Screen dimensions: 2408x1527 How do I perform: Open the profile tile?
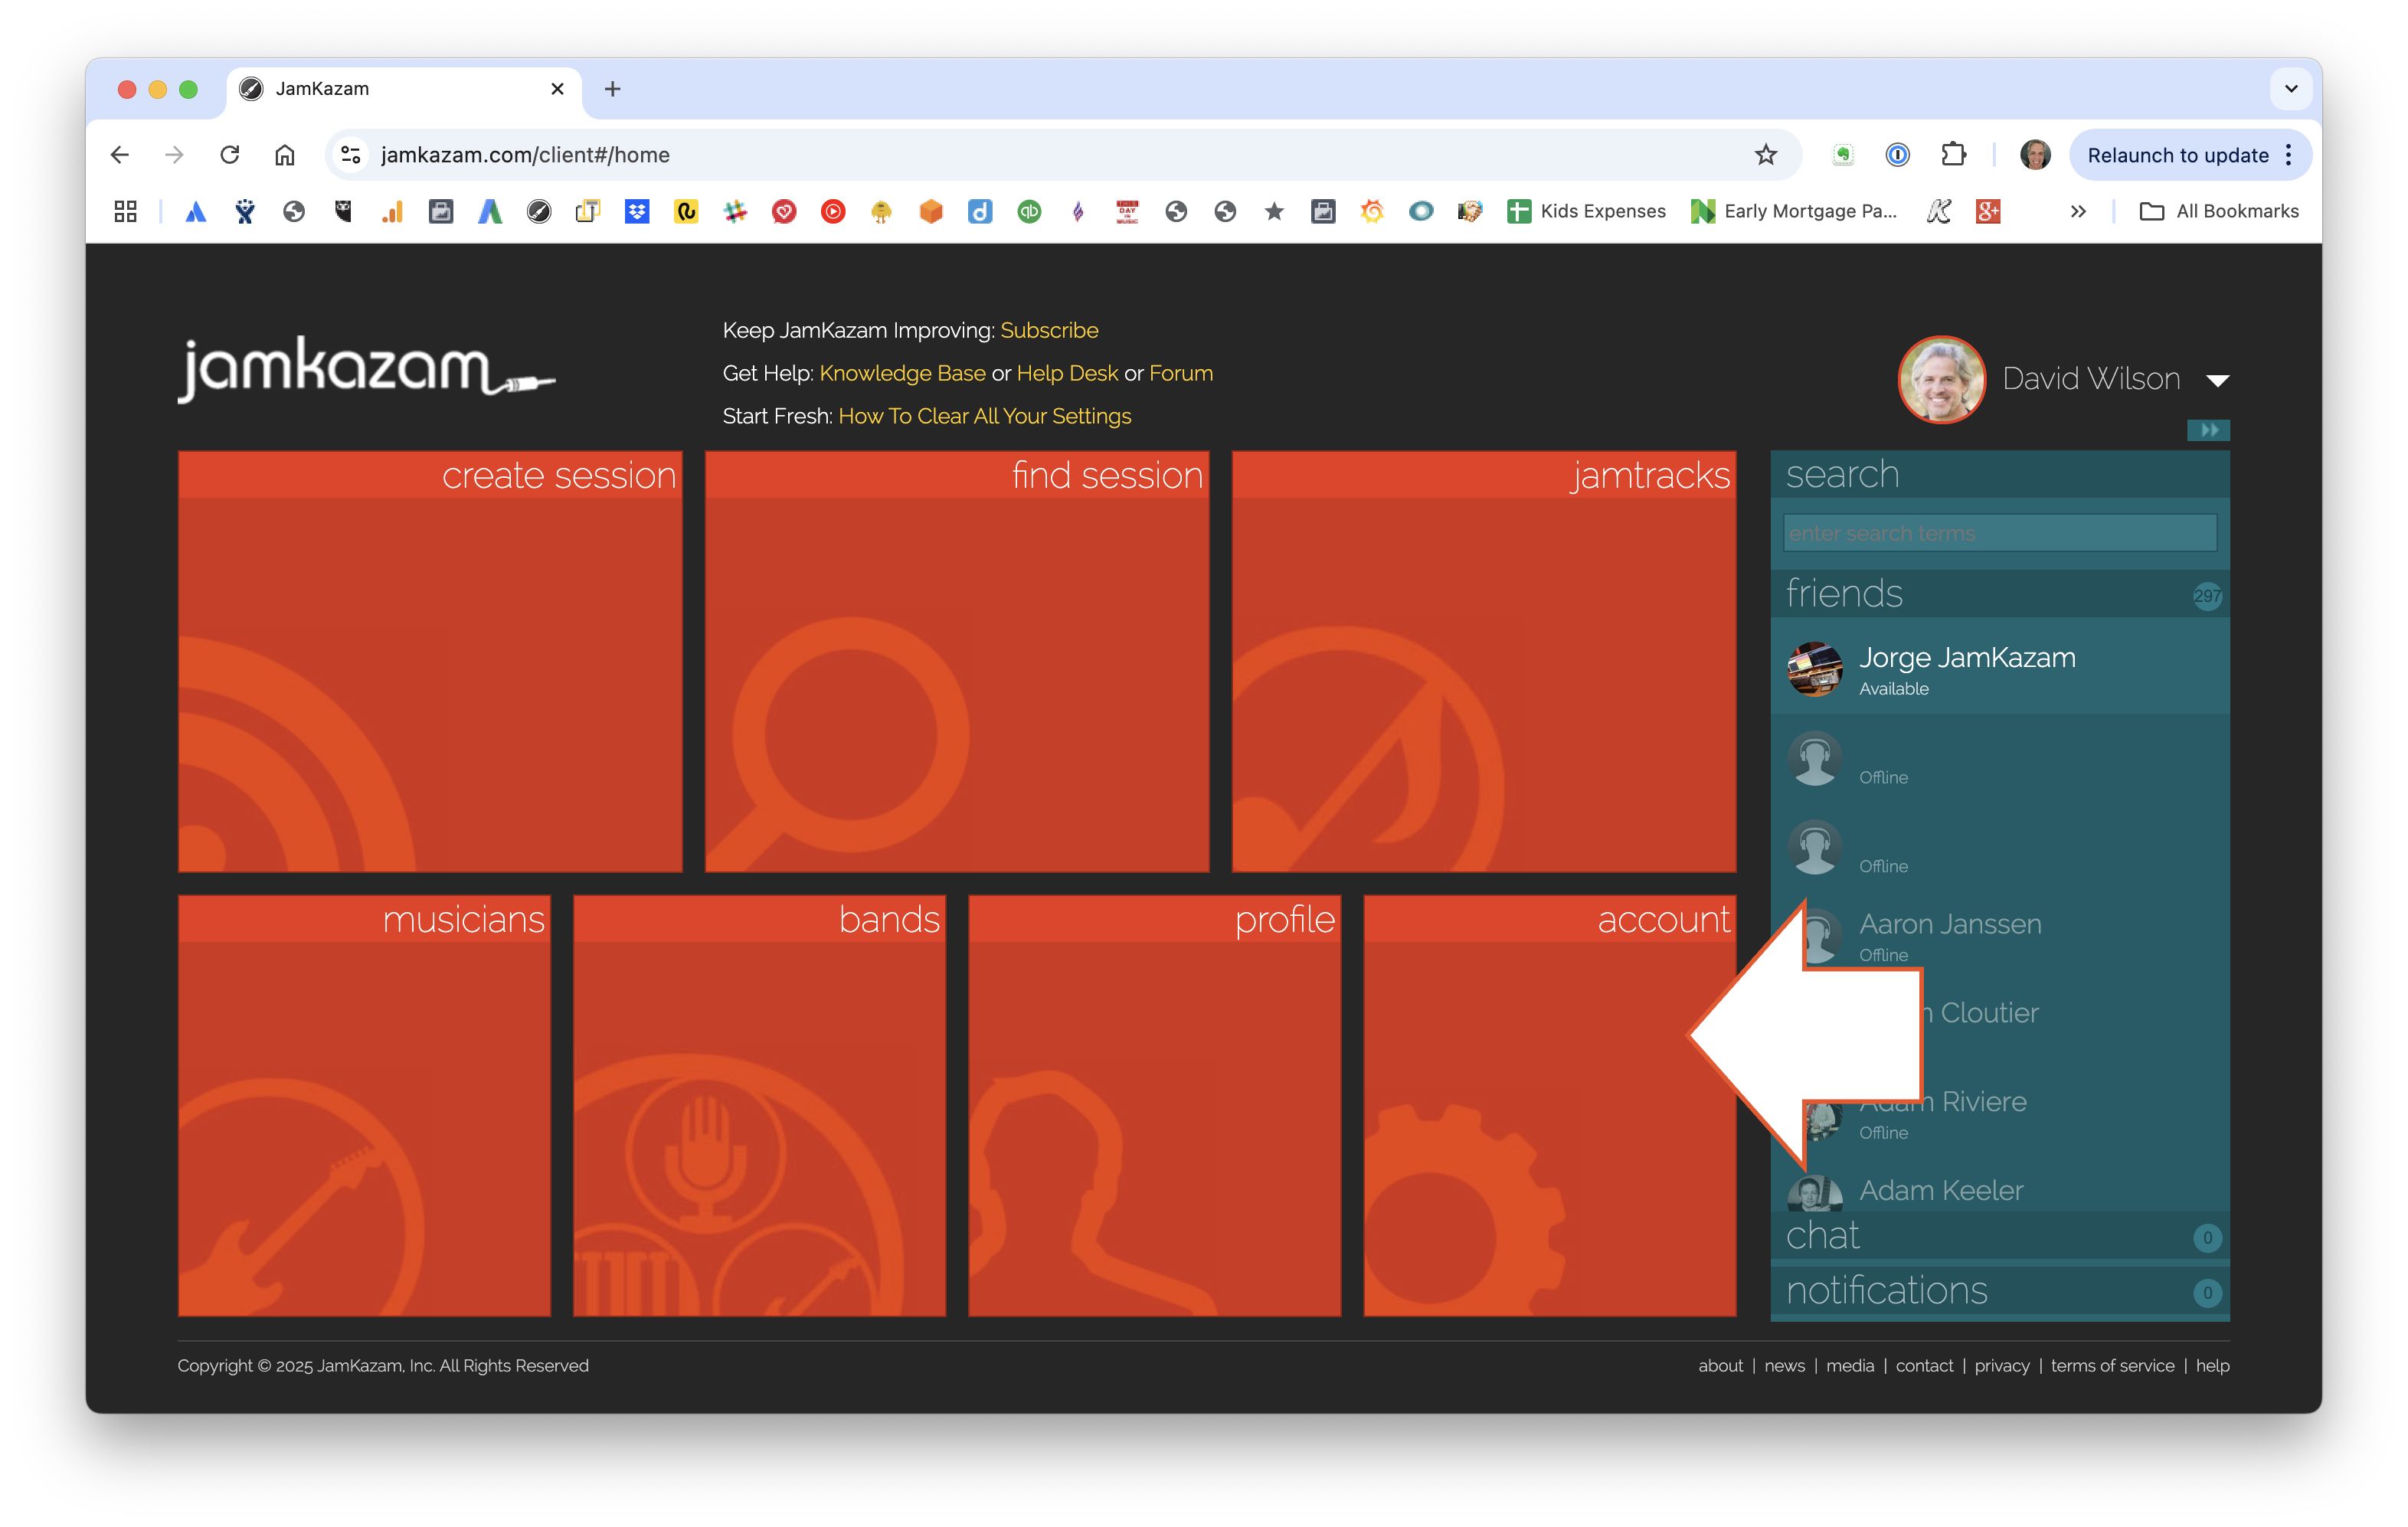pyautogui.click(x=1154, y=1105)
